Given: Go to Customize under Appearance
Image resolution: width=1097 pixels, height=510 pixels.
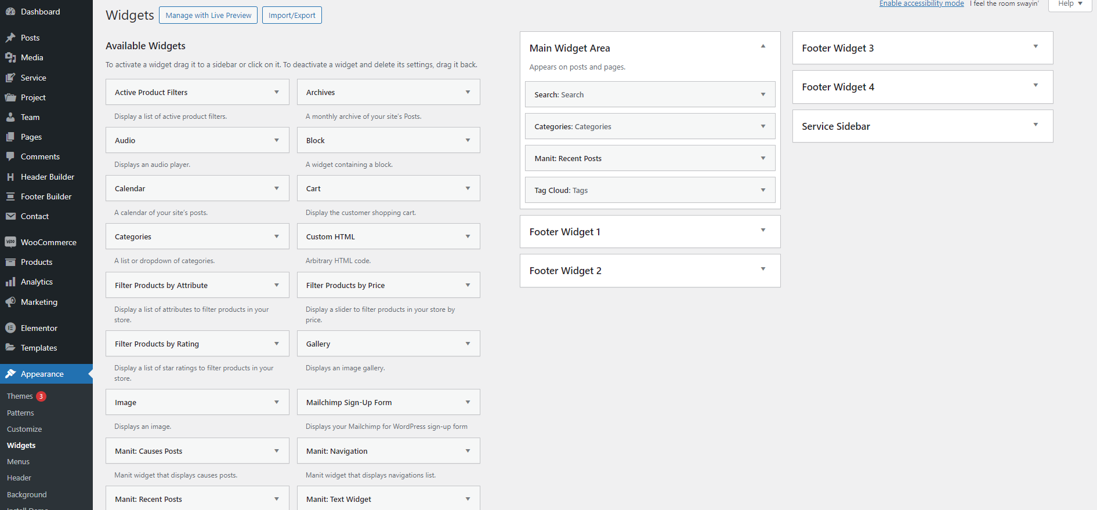Looking at the screenshot, I should click(24, 429).
